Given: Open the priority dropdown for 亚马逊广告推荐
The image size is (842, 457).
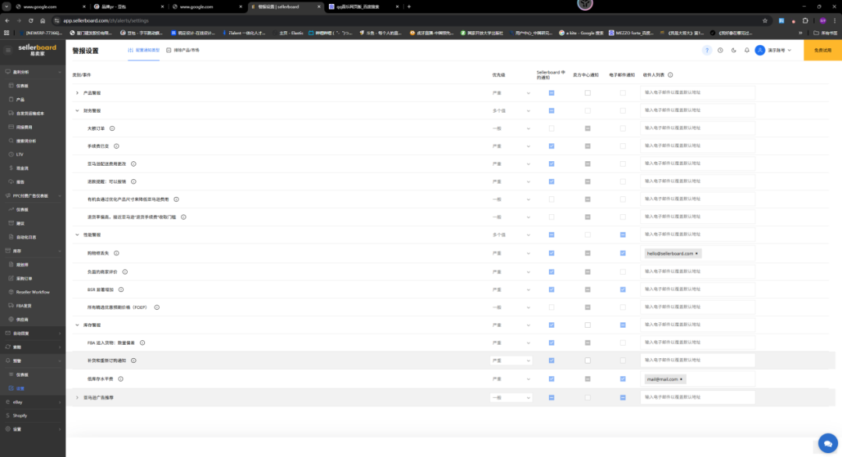Looking at the screenshot, I should (x=511, y=398).
